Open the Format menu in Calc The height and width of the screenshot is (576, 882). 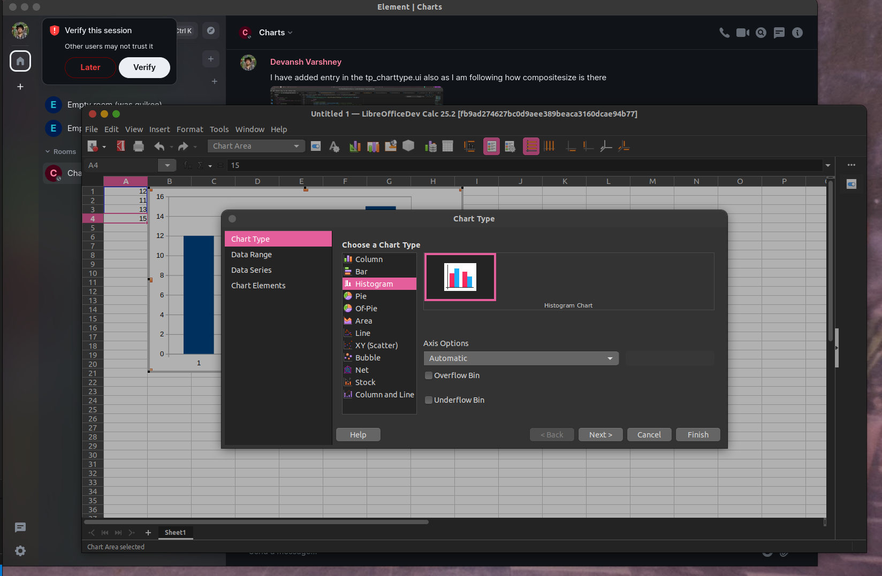click(190, 129)
